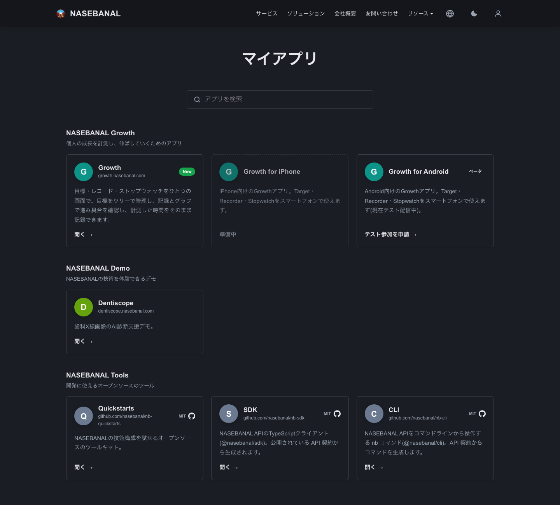Click the NASEBANAL Demo section heading
Screen dimensions: 560x505
(x=98, y=268)
